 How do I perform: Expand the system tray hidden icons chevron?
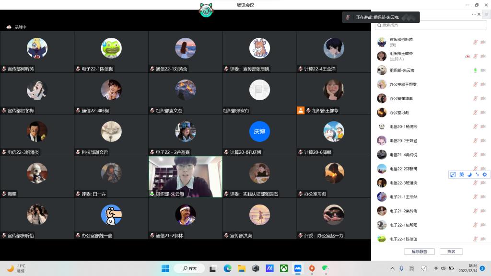coord(392,268)
